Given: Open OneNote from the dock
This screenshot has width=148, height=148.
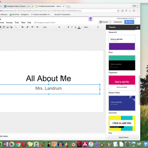Looking at the screenshot, I should [6, 144].
